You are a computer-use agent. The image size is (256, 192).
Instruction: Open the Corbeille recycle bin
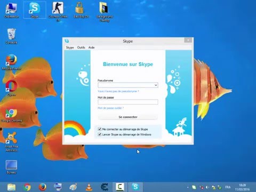click(x=11, y=36)
